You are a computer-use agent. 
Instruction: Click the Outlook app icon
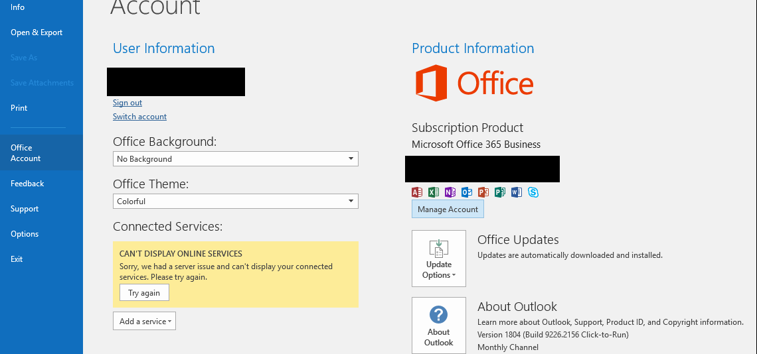coord(467,192)
